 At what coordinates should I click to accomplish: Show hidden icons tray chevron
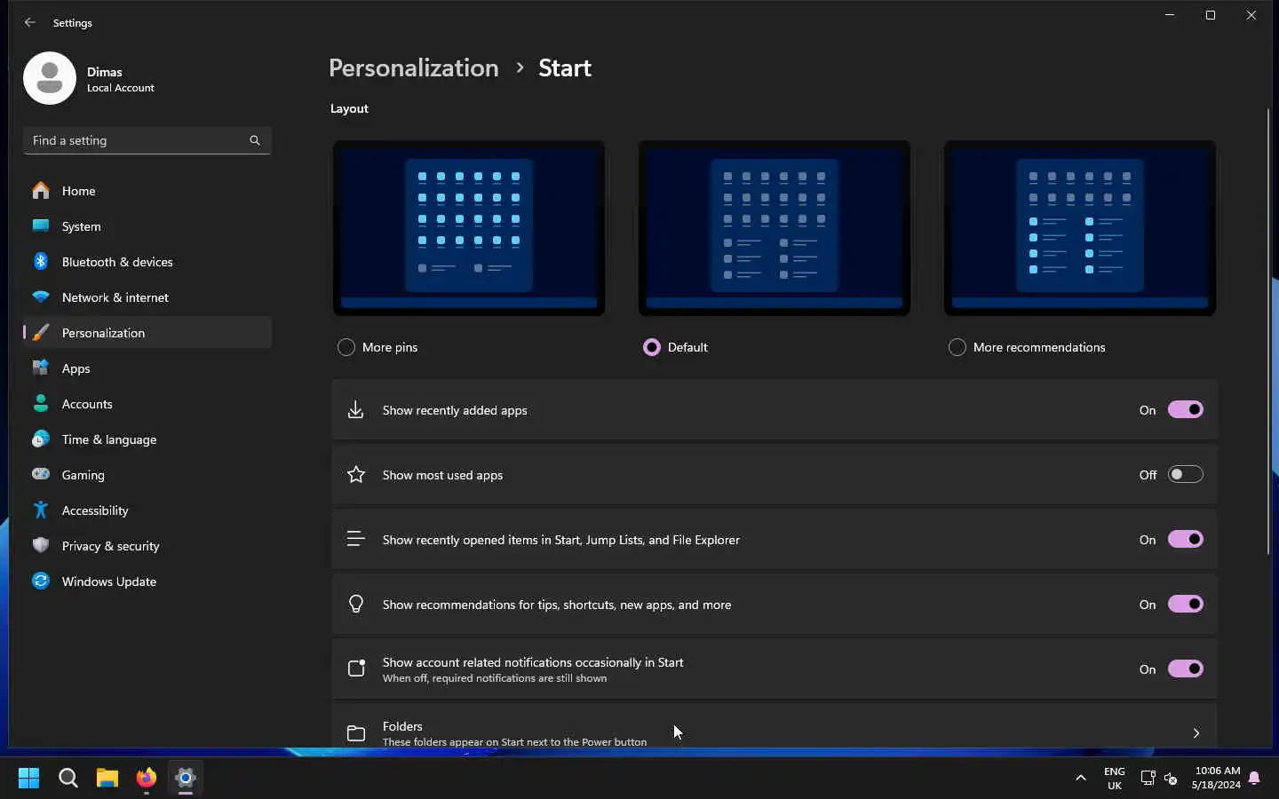[x=1081, y=779]
